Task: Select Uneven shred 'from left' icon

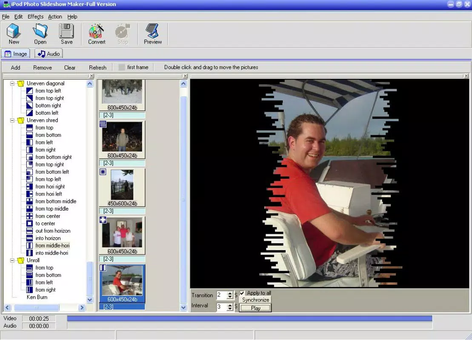Action: [x=29, y=142]
